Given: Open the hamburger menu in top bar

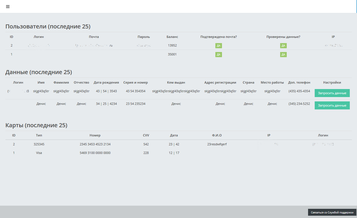Looking at the screenshot, I should click(8, 7).
